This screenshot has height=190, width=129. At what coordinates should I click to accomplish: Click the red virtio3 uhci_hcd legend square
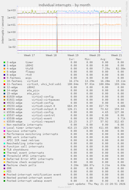(4, 84)
